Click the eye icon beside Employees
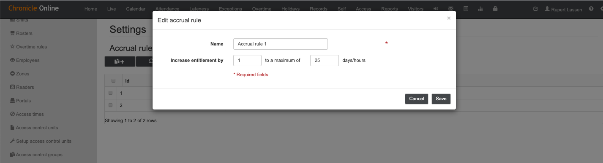The height and width of the screenshot is (163, 603). click(x=13, y=60)
